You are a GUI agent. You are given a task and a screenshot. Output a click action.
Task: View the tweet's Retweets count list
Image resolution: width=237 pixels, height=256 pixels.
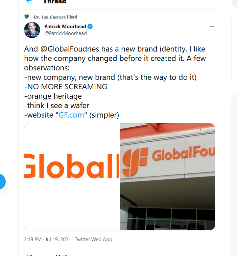coord(37,255)
